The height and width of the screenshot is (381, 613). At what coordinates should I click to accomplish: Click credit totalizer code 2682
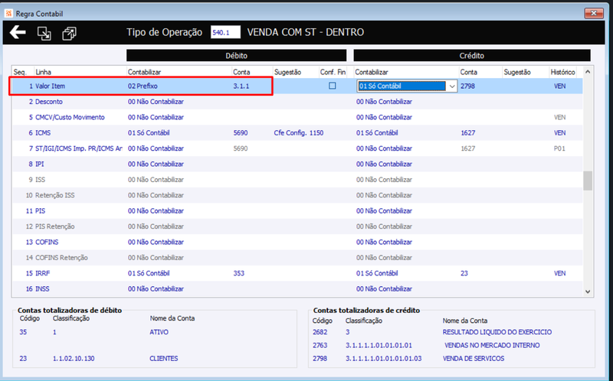pyautogui.click(x=320, y=332)
